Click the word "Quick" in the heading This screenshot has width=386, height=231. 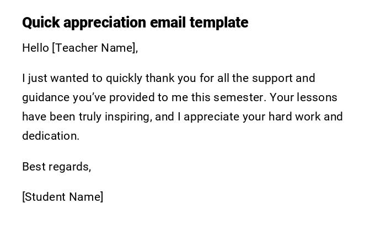point(41,23)
